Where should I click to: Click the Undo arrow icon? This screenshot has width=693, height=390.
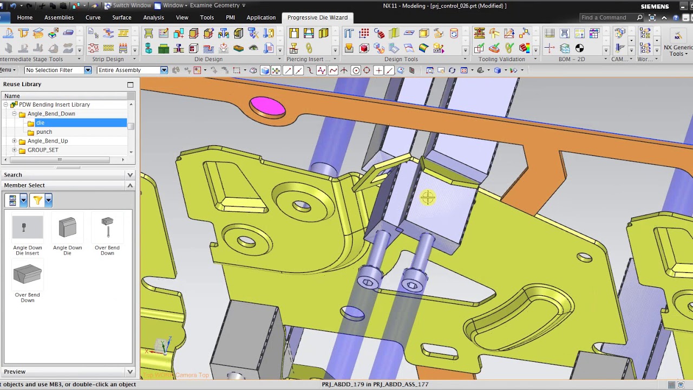pyautogui.click(x=12, y=5)
